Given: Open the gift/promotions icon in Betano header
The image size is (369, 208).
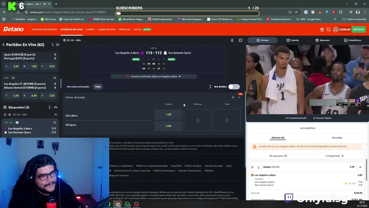Looking at the screenshot, I should (x=322, y=29).
